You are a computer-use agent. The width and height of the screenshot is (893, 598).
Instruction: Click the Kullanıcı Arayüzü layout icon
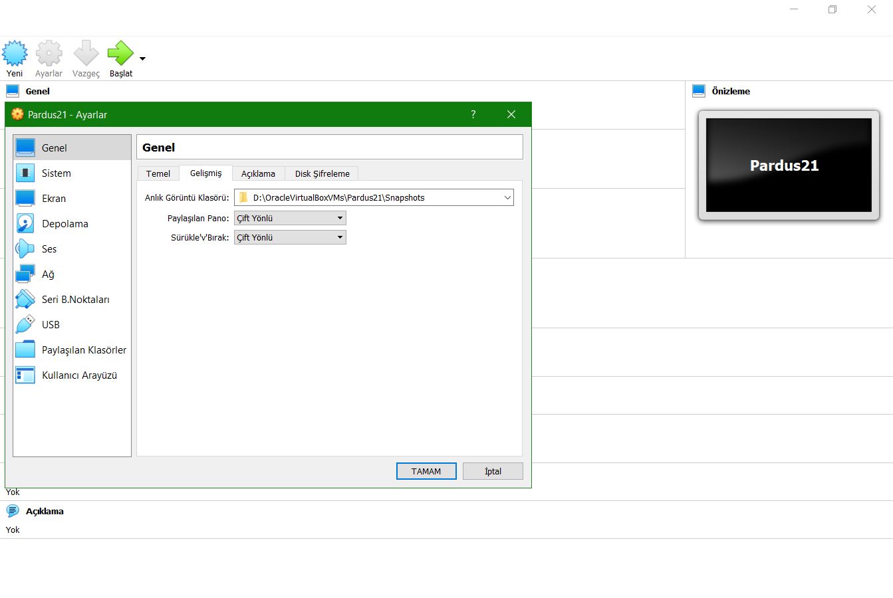(25, 375)
